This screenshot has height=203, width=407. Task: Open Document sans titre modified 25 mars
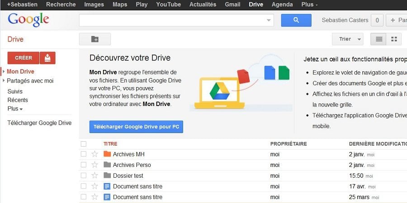[x=137, y=197]
